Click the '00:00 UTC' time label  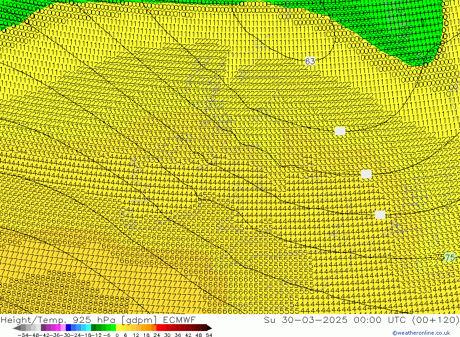point(379,320)
